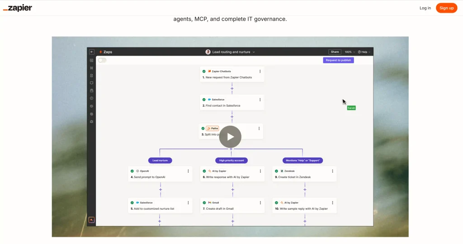463x244 pixels.
Task: Click the Share button
Action: [x=335, y=52]
